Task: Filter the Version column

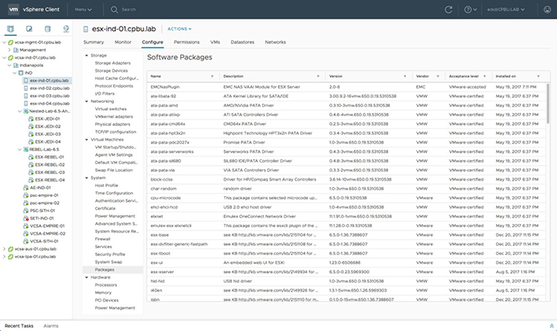Action: pyautogui.click(x=405, y=76)
